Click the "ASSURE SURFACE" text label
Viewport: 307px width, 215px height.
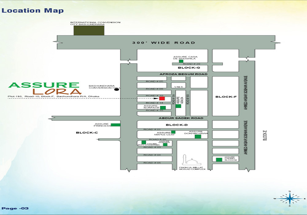[151, 107]
